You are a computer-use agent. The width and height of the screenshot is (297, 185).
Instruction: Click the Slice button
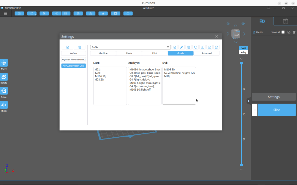click(x=277, y=110)
